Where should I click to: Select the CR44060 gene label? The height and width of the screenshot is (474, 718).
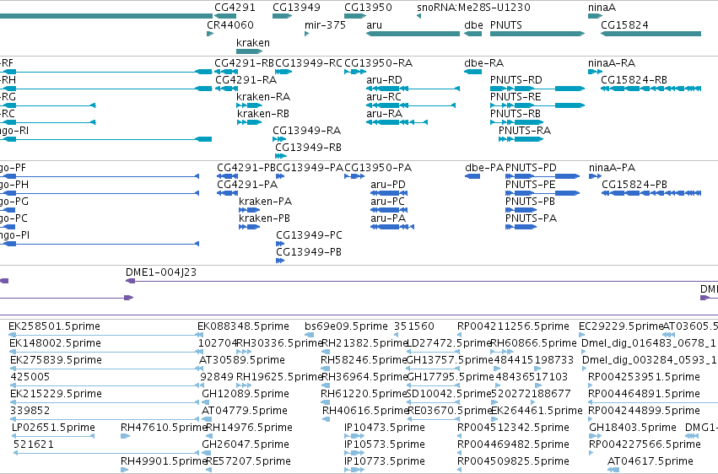tap(229, 24)
